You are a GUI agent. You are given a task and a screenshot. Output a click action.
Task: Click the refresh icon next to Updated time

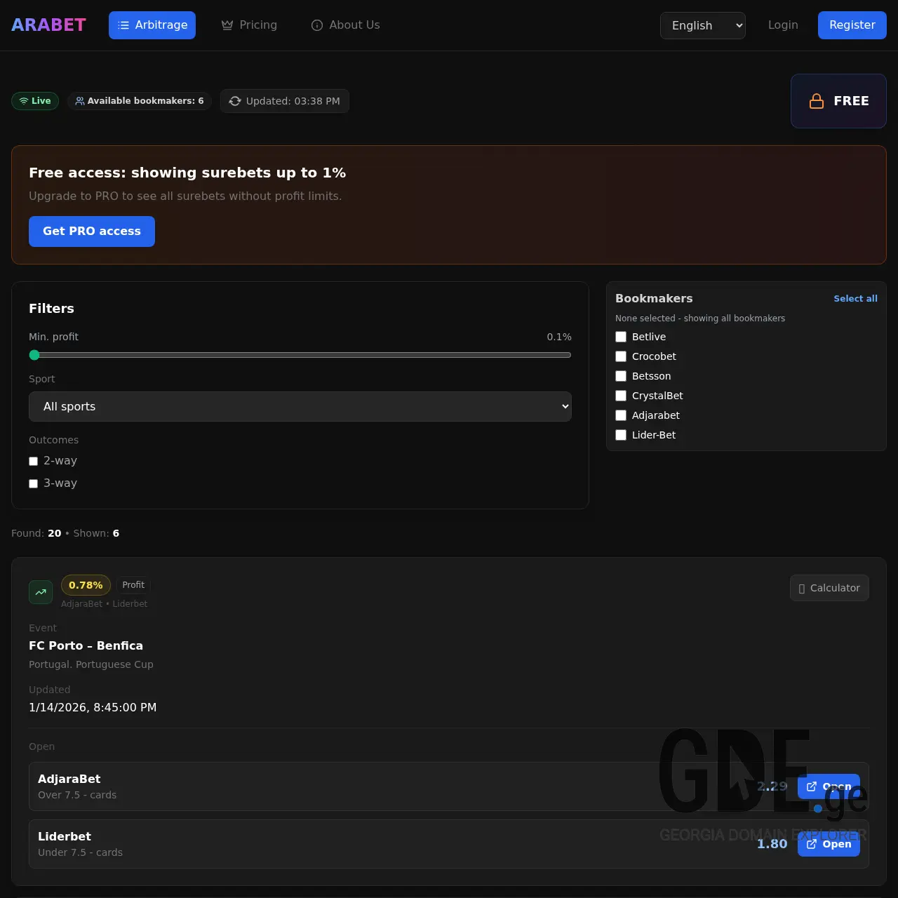235,101
